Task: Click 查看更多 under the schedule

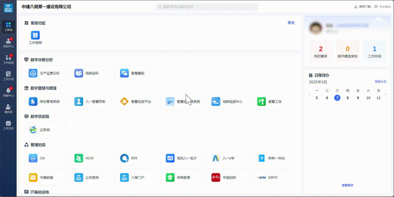Action: click(347, 185)
